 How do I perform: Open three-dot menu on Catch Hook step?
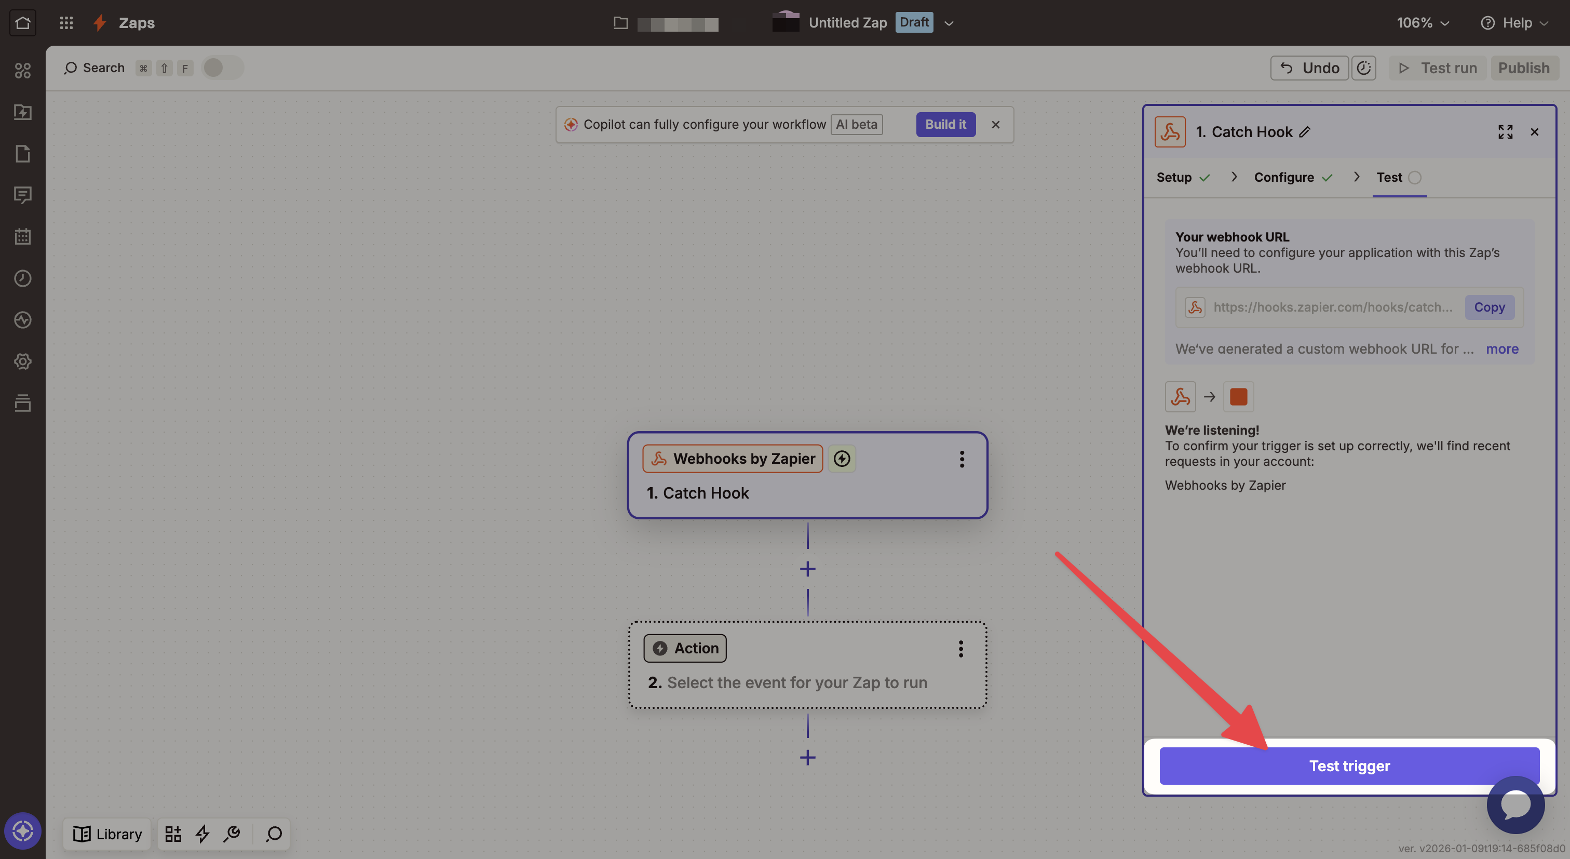(x=962, y=459)
